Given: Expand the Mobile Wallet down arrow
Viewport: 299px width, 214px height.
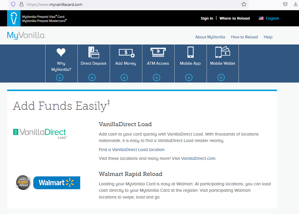Looking at the screenshot, I should 221,77.
